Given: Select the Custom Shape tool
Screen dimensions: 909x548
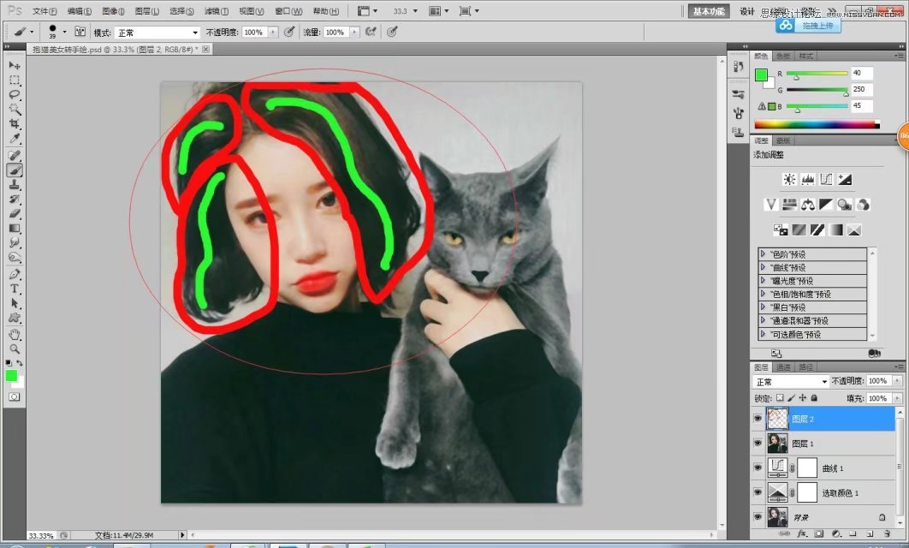Looking at the screenshot, I should point(15,318).
